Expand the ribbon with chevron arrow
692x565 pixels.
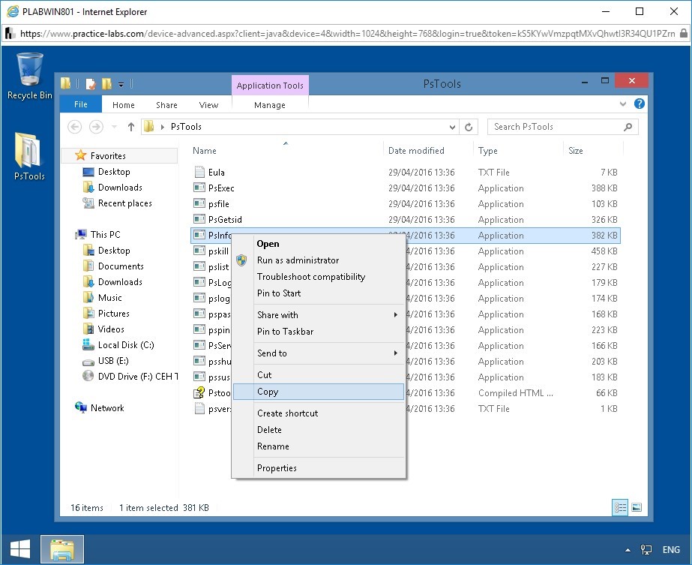point(624,104)
